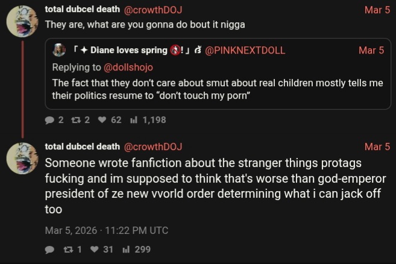This screenshot has height=264, width=396.
Task: Click the 'Mar 5' date in the quoted tweet
Action: 371,50
